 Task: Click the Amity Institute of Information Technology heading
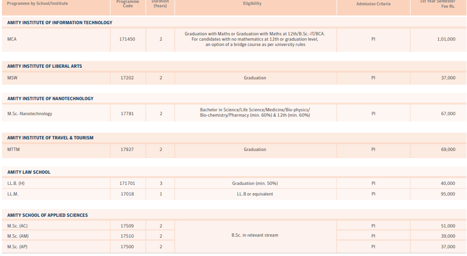click(60, 23)
